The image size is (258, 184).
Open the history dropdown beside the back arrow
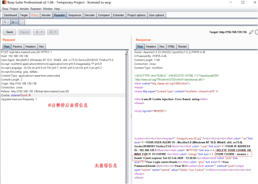pyautogui.click(x=42, y=32)
